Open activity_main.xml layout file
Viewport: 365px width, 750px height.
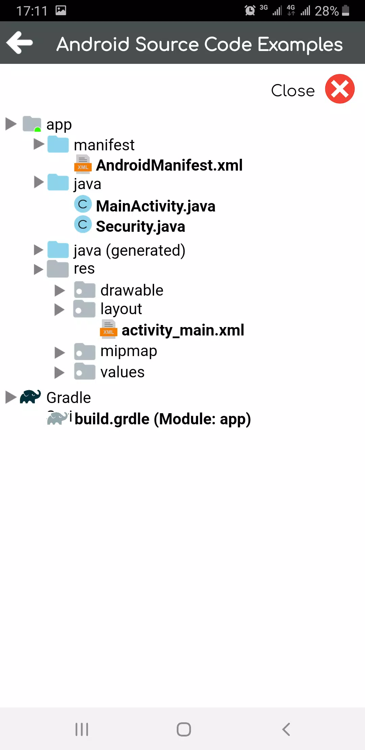183,330
